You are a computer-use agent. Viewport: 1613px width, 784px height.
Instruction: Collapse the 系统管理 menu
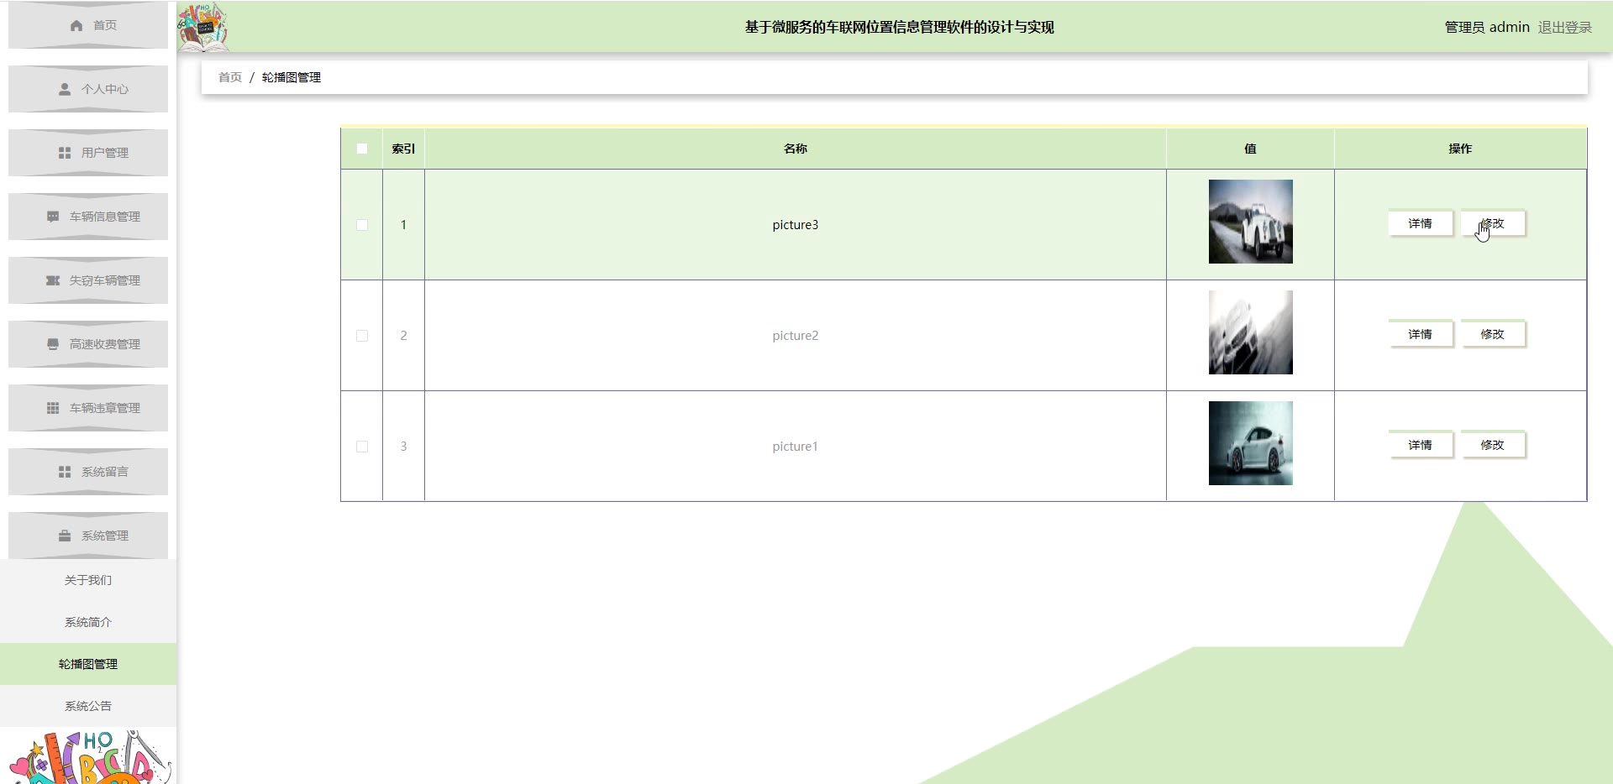tap(88, 536)
